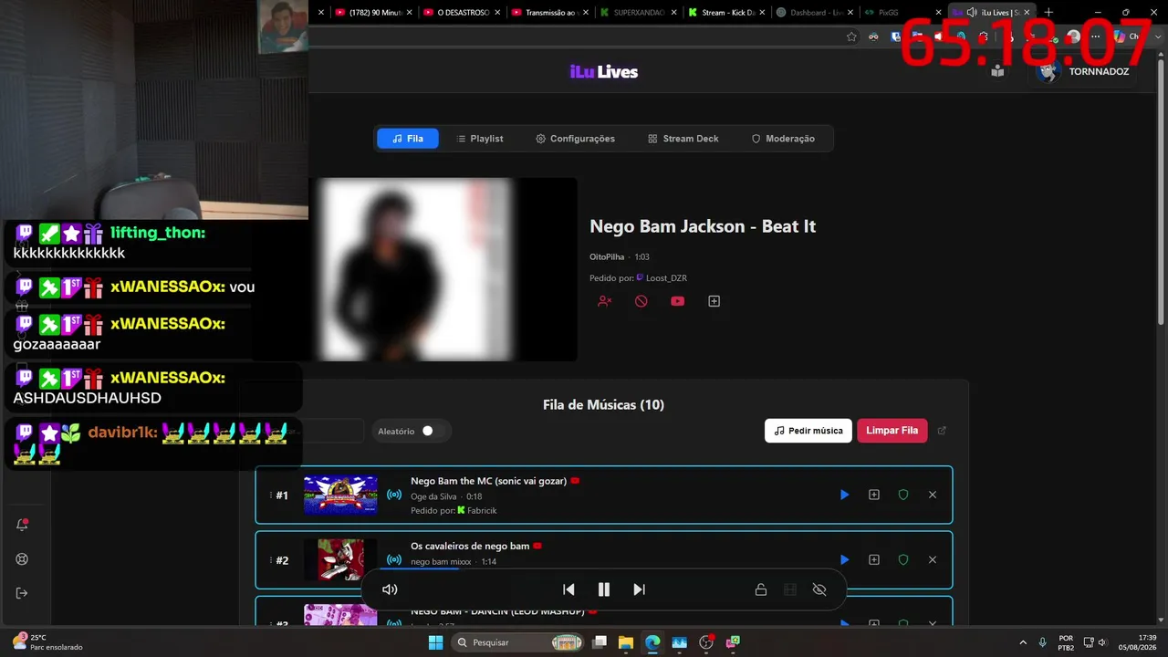This screenshot has width=1168, height=657.
Task: Click the "Fila de Músicas (10)" heading
Action: click(x=603, y=405)
